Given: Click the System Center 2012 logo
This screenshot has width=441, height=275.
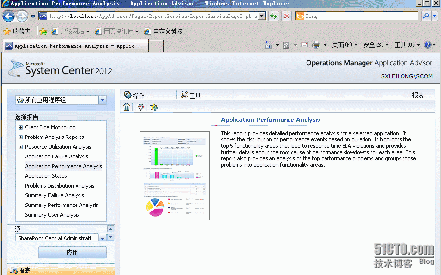Looking at the screenshot, I should (60, 68).
